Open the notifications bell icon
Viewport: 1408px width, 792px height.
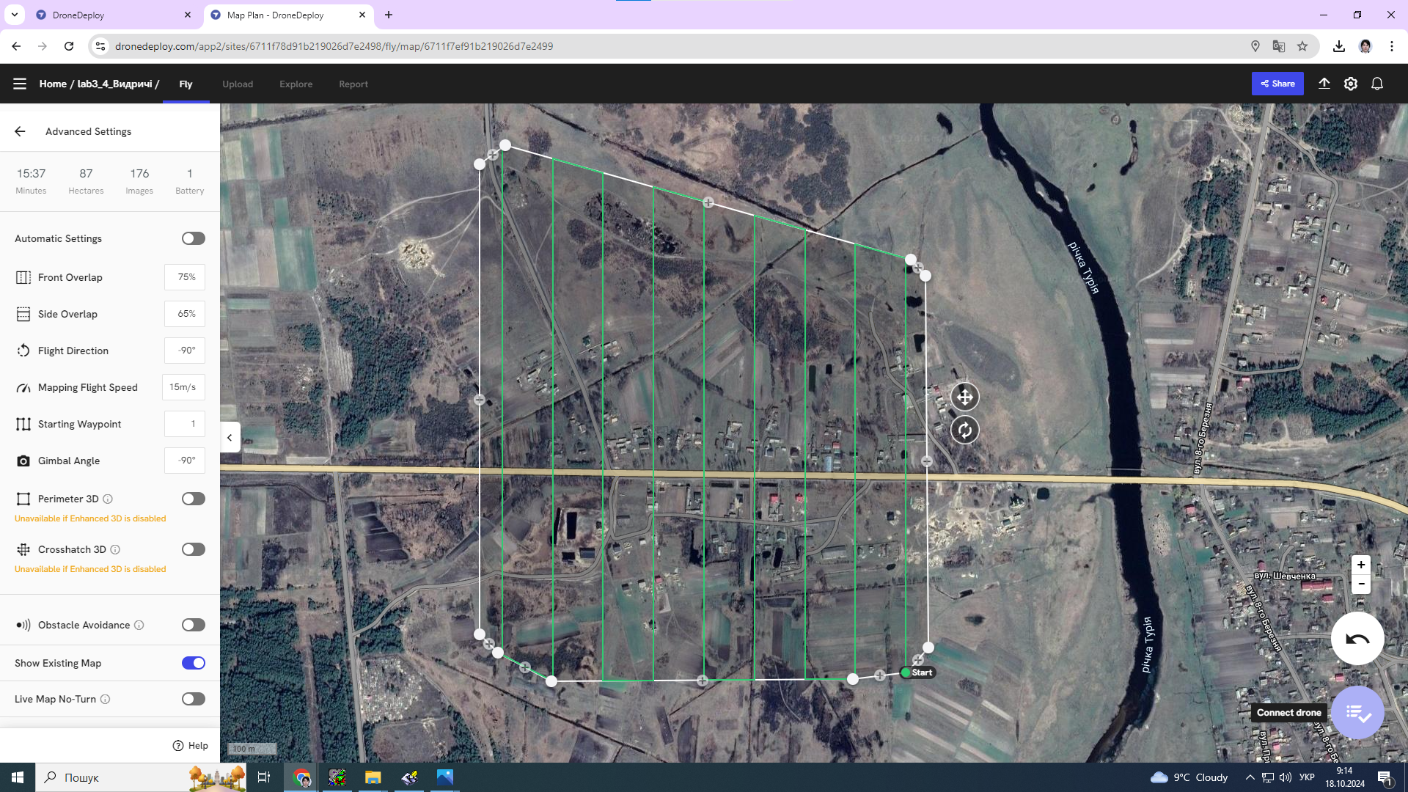pyautogui.click(x=1377, y=84)
